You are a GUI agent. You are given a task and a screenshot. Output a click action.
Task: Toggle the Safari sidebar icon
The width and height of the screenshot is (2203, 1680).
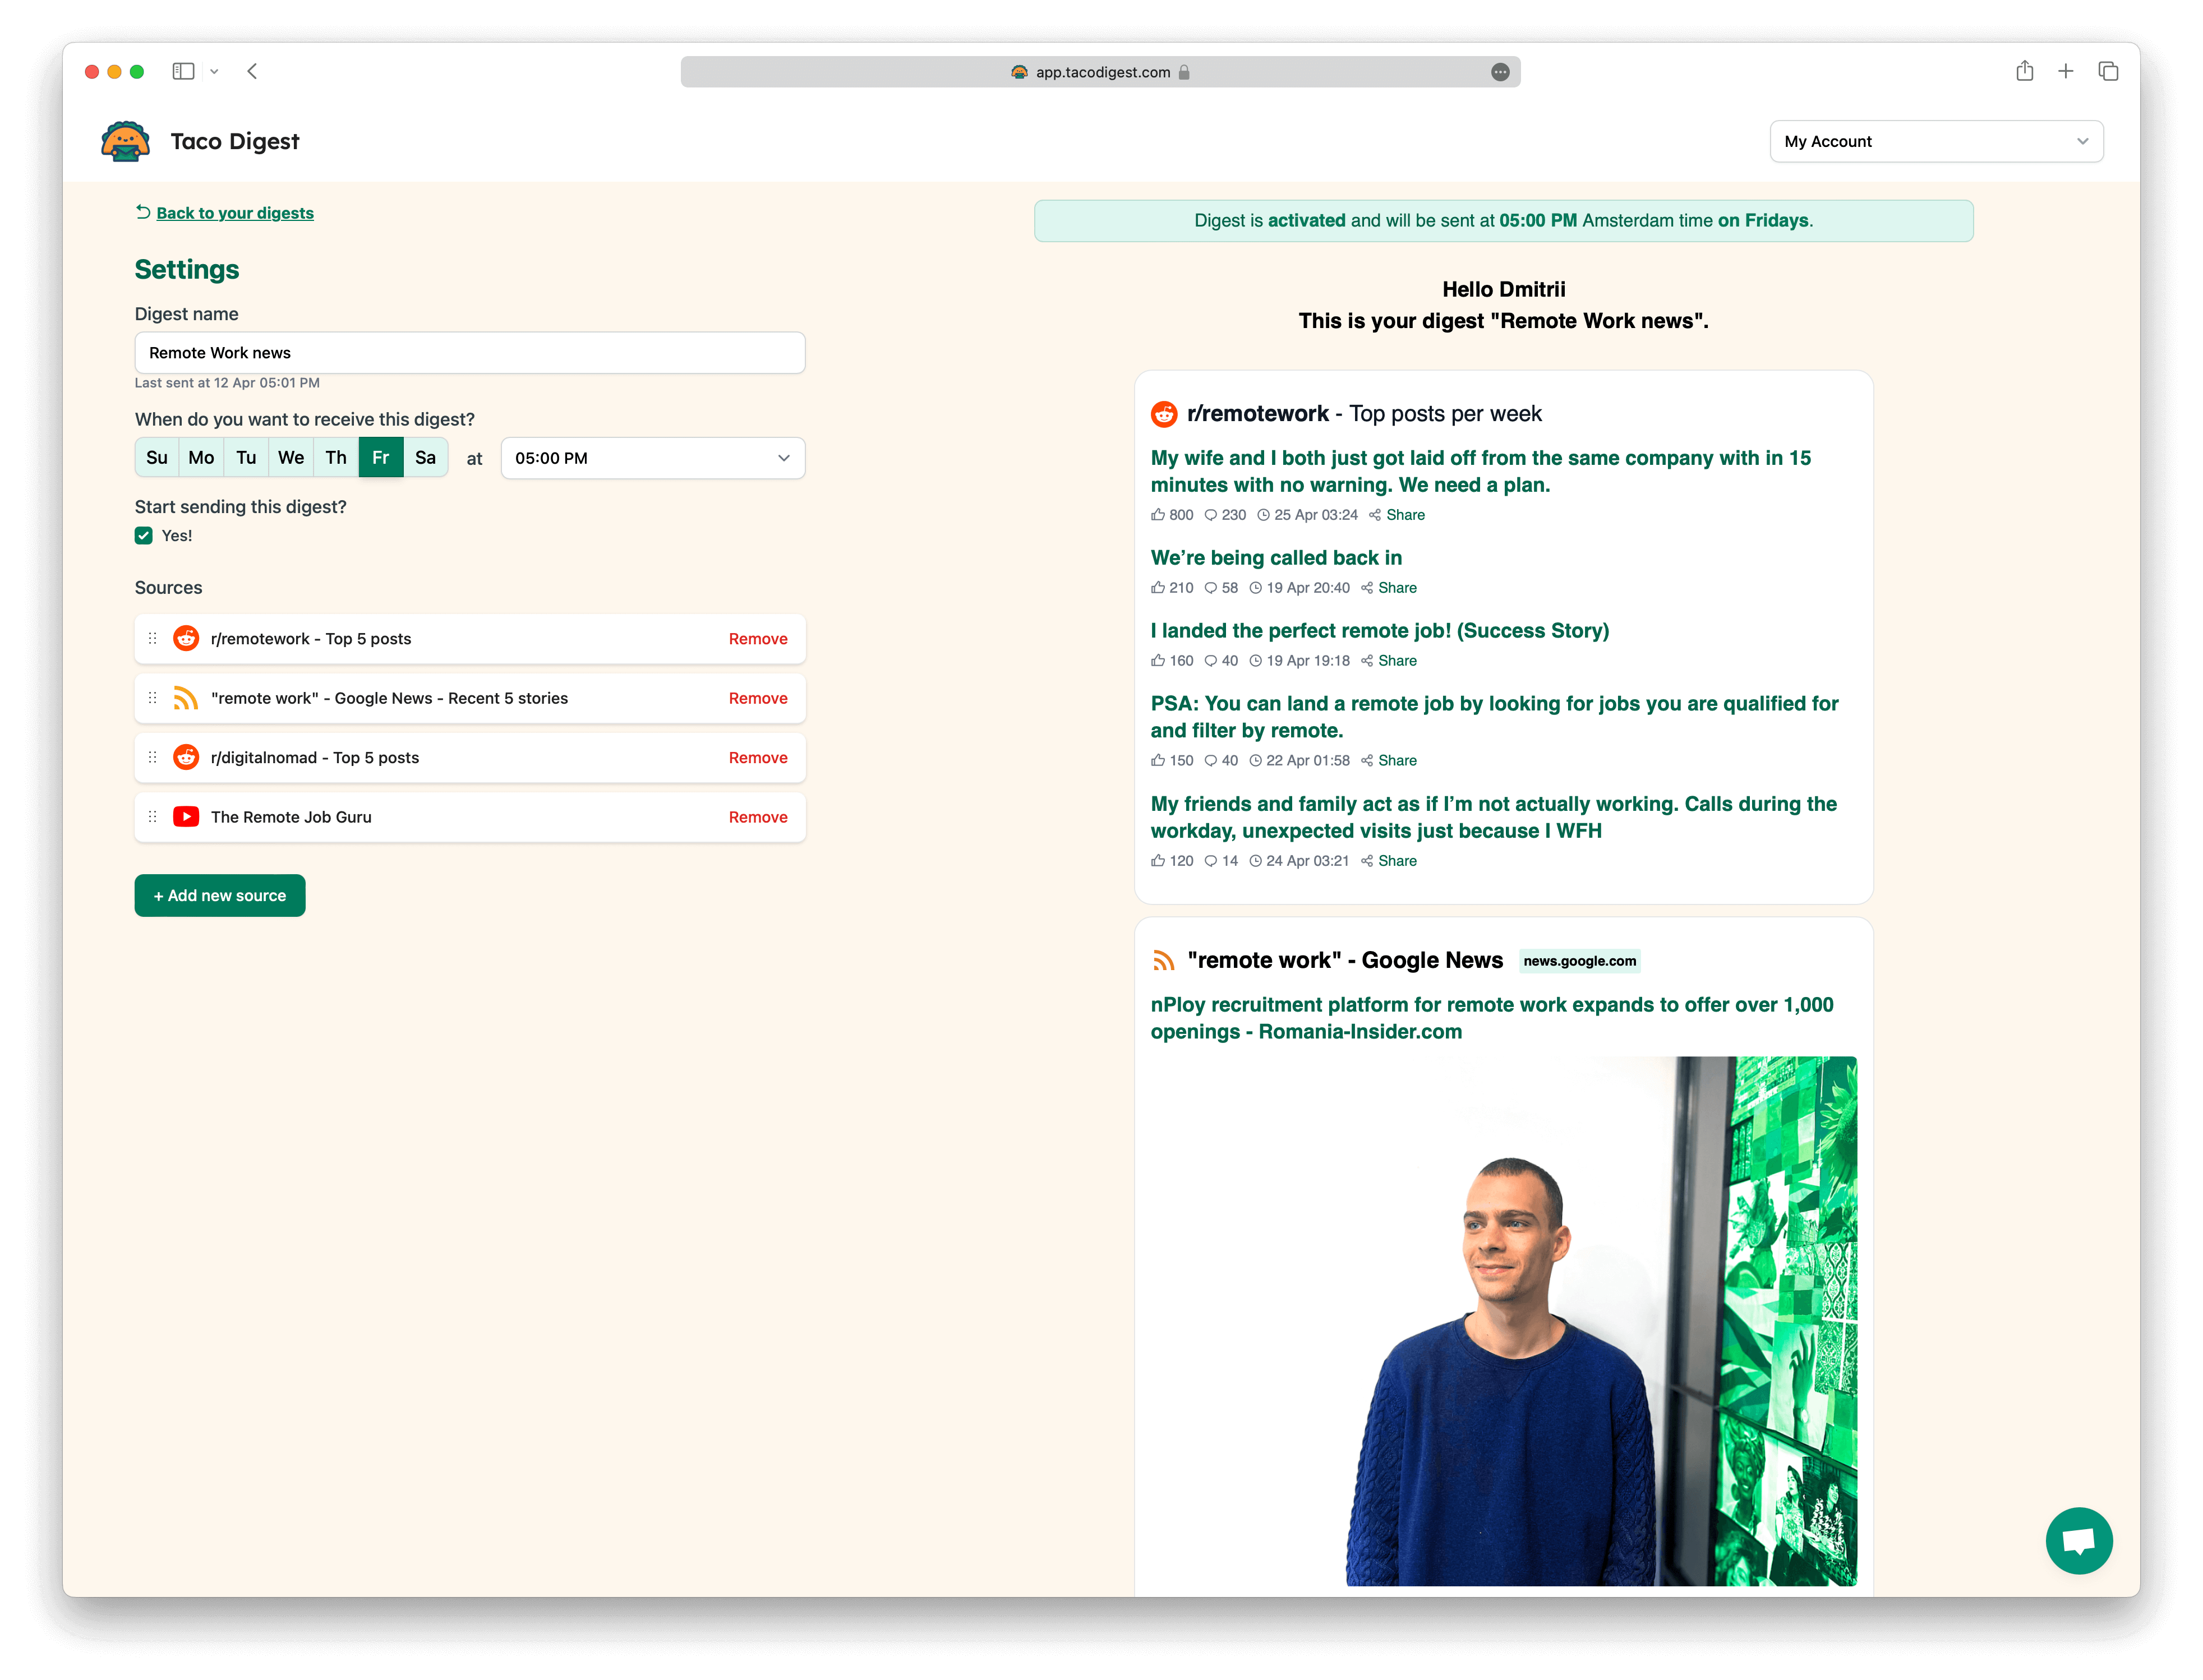coord(183,71)
